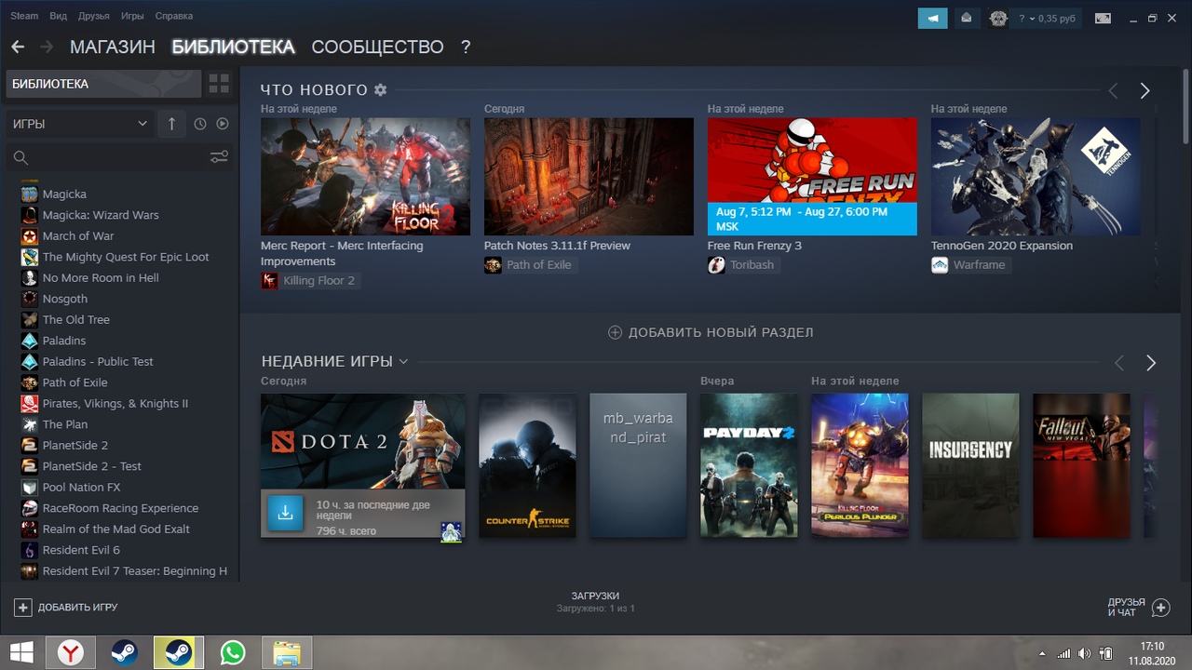
Task: Show hidden system tray icons
Action: (1041, 653)
